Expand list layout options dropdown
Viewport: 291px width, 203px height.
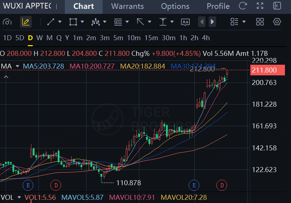244,22
